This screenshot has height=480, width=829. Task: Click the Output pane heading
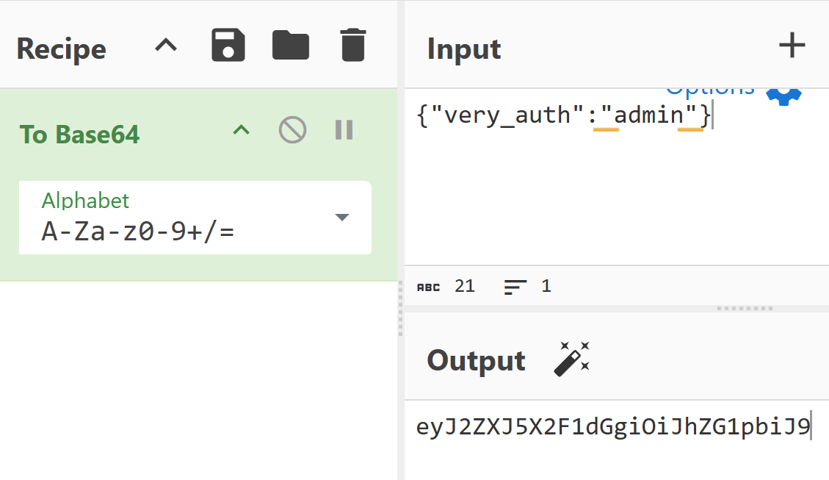click(476, 361)
